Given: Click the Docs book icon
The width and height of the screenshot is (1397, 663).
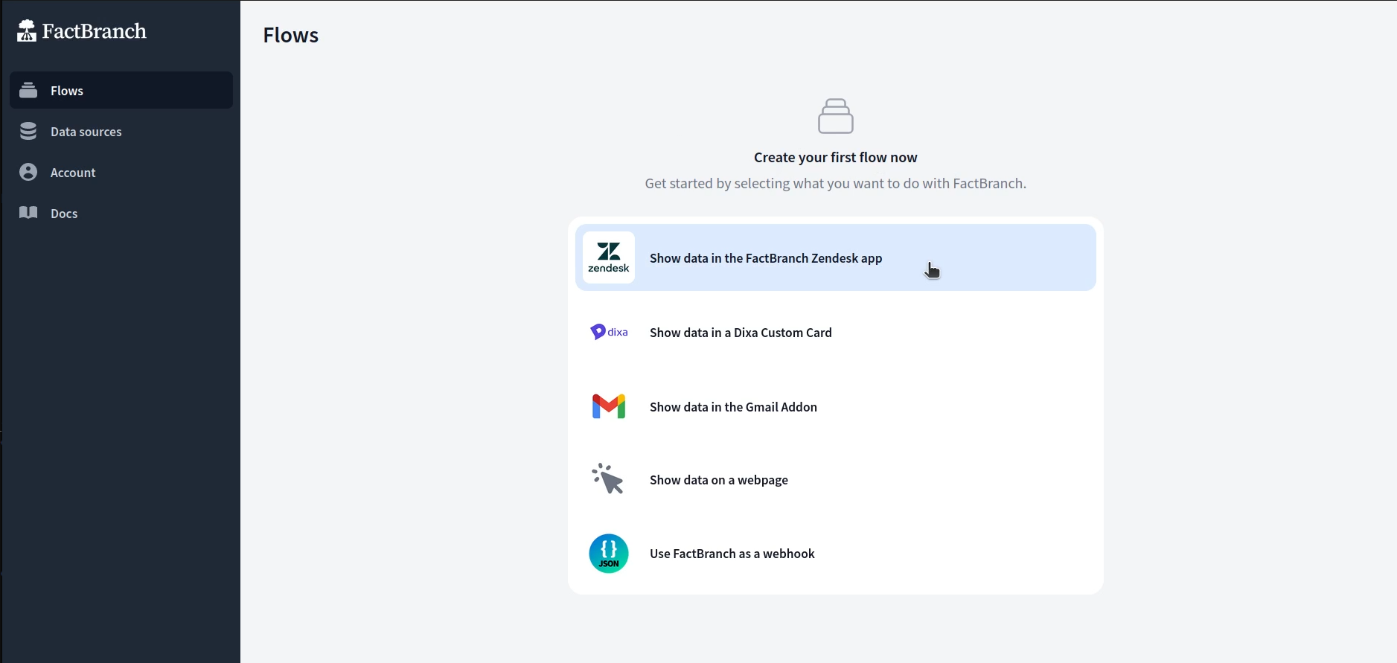Looking at the screenshot, I should (28, 213).
